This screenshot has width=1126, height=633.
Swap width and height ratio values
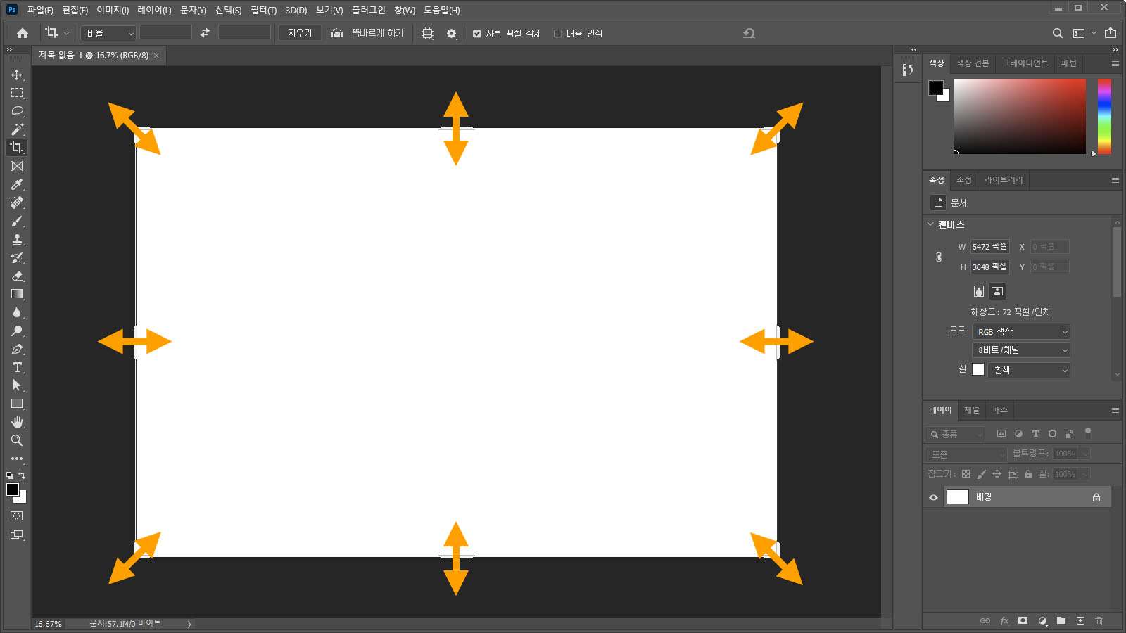coord(205,33)
